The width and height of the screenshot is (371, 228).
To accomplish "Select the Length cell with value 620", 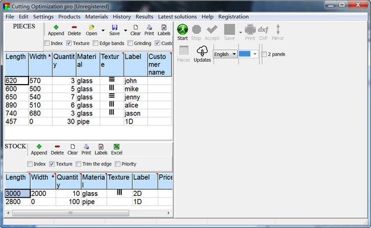I will tap(17, 81).
